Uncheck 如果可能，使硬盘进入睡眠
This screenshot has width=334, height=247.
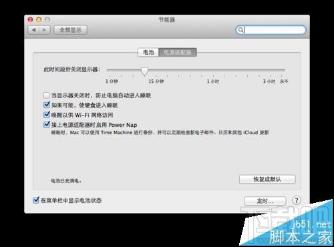tap(47, 105)
